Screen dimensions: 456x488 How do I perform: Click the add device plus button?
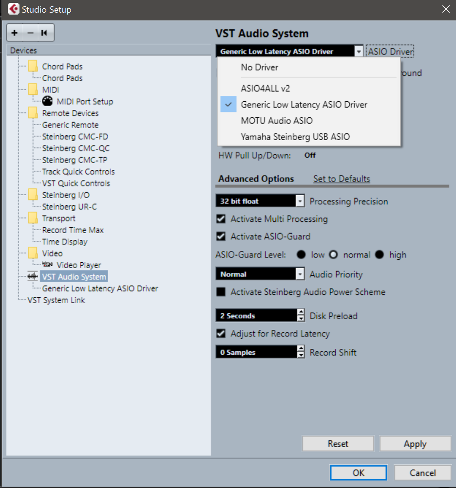coord(14,33)
